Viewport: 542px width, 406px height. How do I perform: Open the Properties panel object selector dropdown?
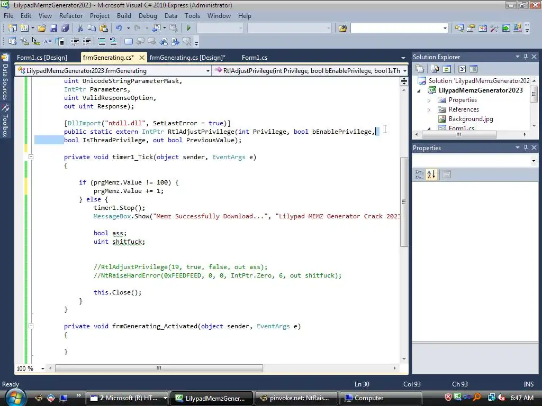[x=534, y=161]
